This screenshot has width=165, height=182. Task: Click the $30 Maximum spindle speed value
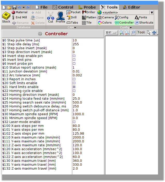tap(78, 114)
